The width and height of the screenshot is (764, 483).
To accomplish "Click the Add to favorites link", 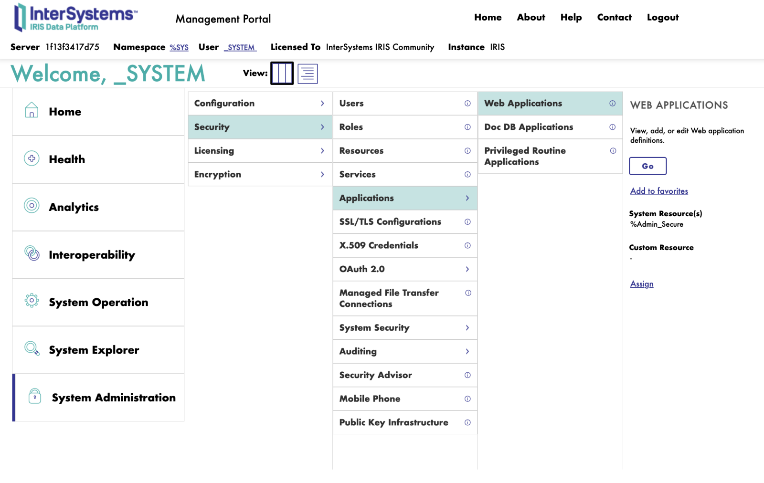I will pyautogui.click(x=659, y=191).
